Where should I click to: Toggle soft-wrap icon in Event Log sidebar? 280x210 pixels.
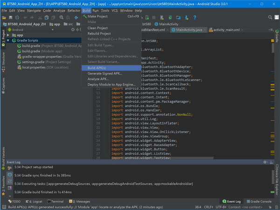pyautogui.click(x=10, y=181)
